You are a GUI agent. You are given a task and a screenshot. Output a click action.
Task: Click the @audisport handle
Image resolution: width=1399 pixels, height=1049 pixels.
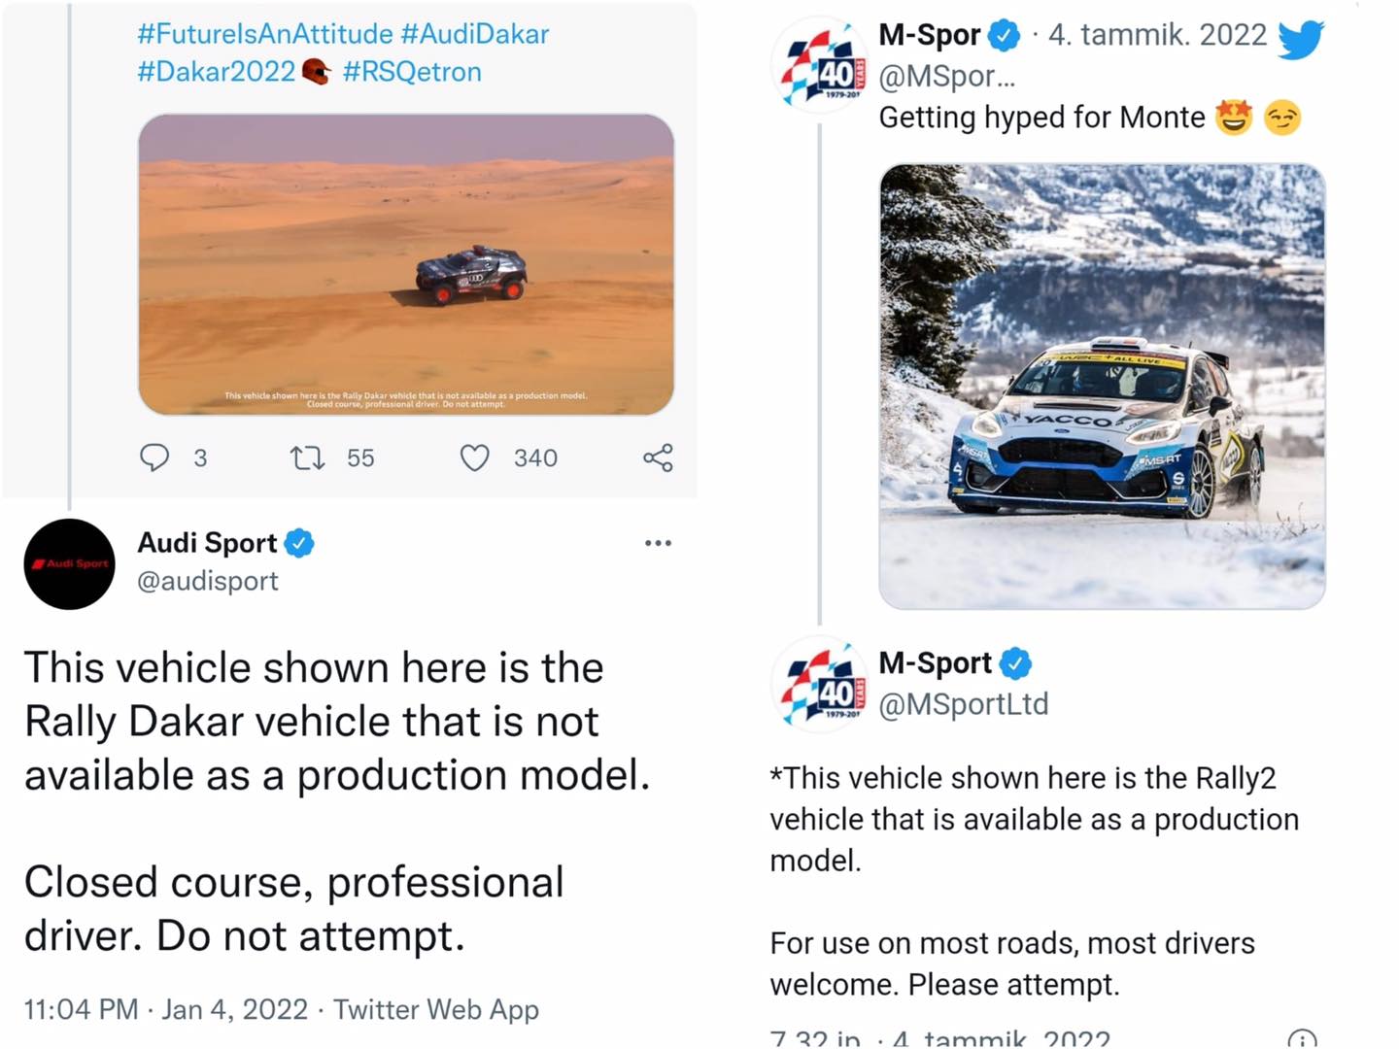[208, 581]
